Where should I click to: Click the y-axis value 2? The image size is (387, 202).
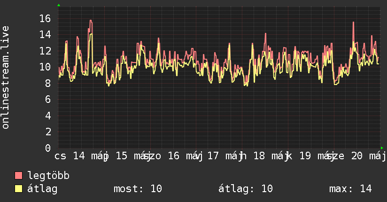click(x=48, y=132)
